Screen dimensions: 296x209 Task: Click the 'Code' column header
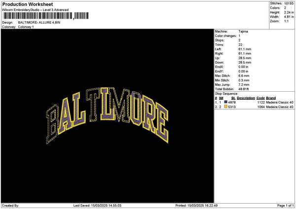(x=260, y=98)
